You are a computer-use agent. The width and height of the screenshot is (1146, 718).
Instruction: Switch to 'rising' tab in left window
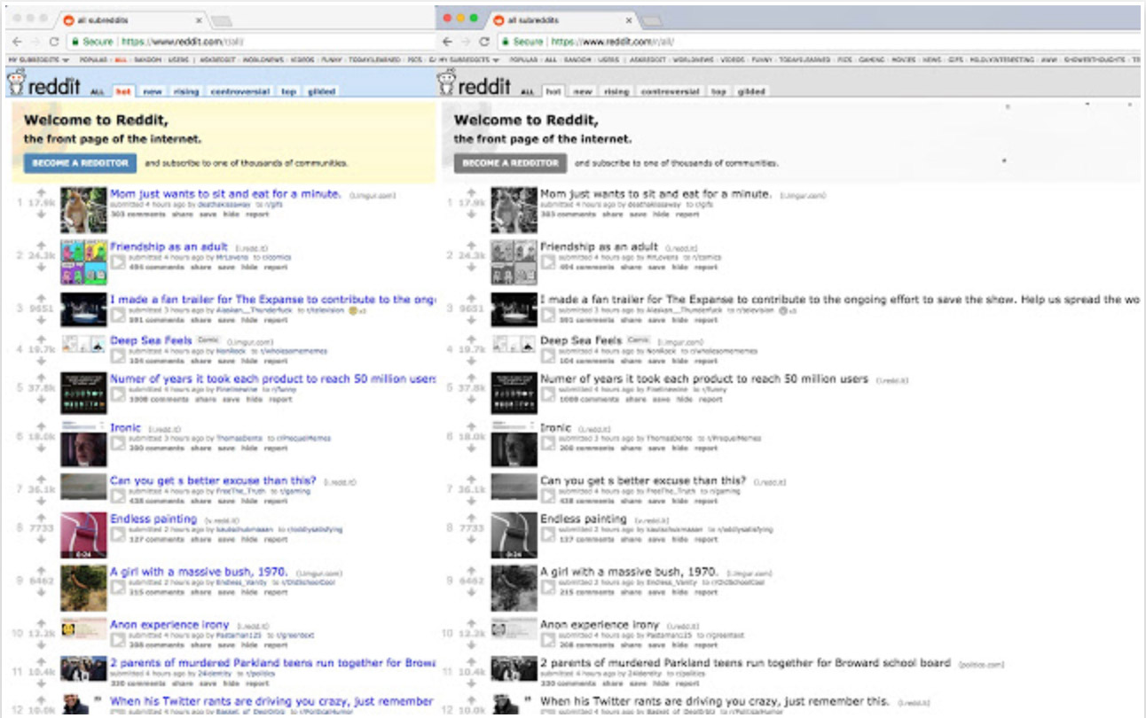click(186, 91)
